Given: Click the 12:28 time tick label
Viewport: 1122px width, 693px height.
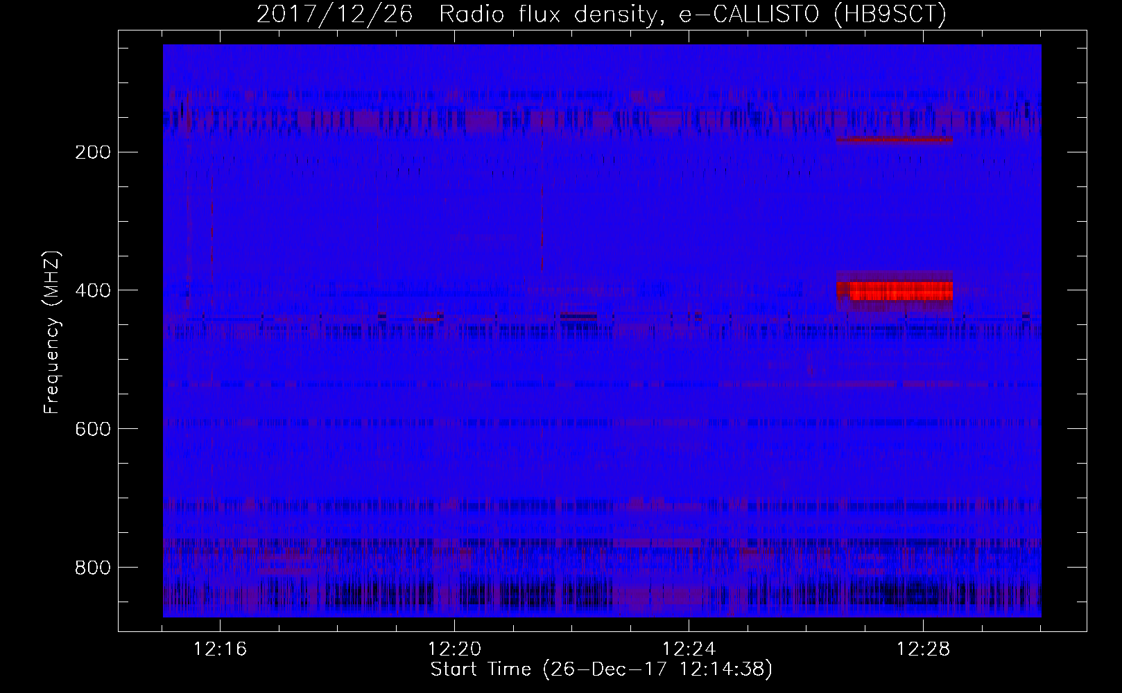Looking at the screenshot, I should pos(924,649).
